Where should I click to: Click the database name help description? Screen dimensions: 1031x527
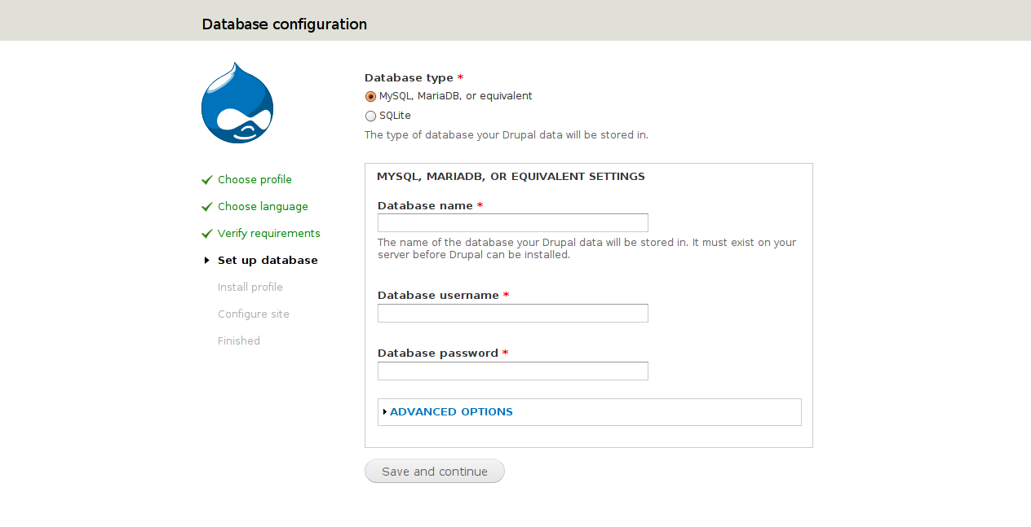click(x=586, y=248)
